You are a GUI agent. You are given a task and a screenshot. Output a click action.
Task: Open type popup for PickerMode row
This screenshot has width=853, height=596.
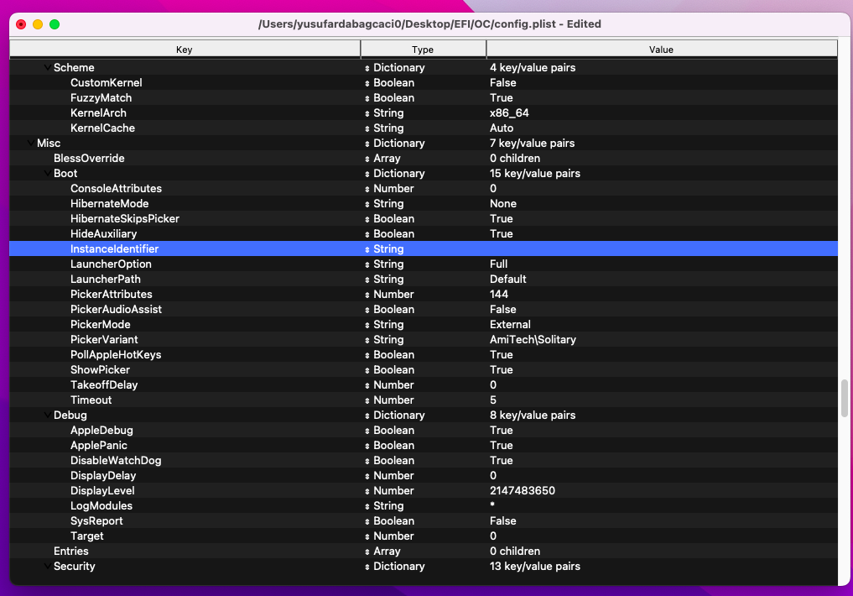(367, 325)
